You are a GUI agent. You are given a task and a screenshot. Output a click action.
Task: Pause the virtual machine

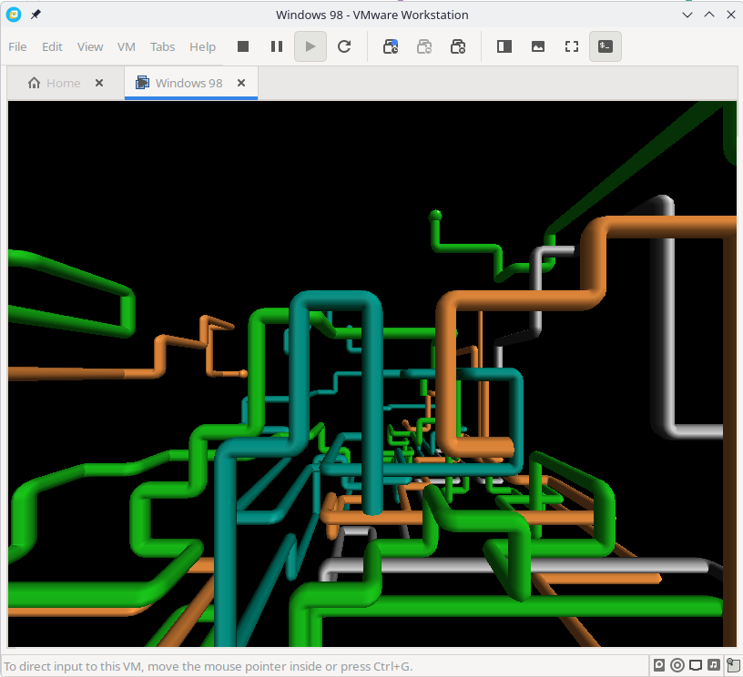coord(277,46)
